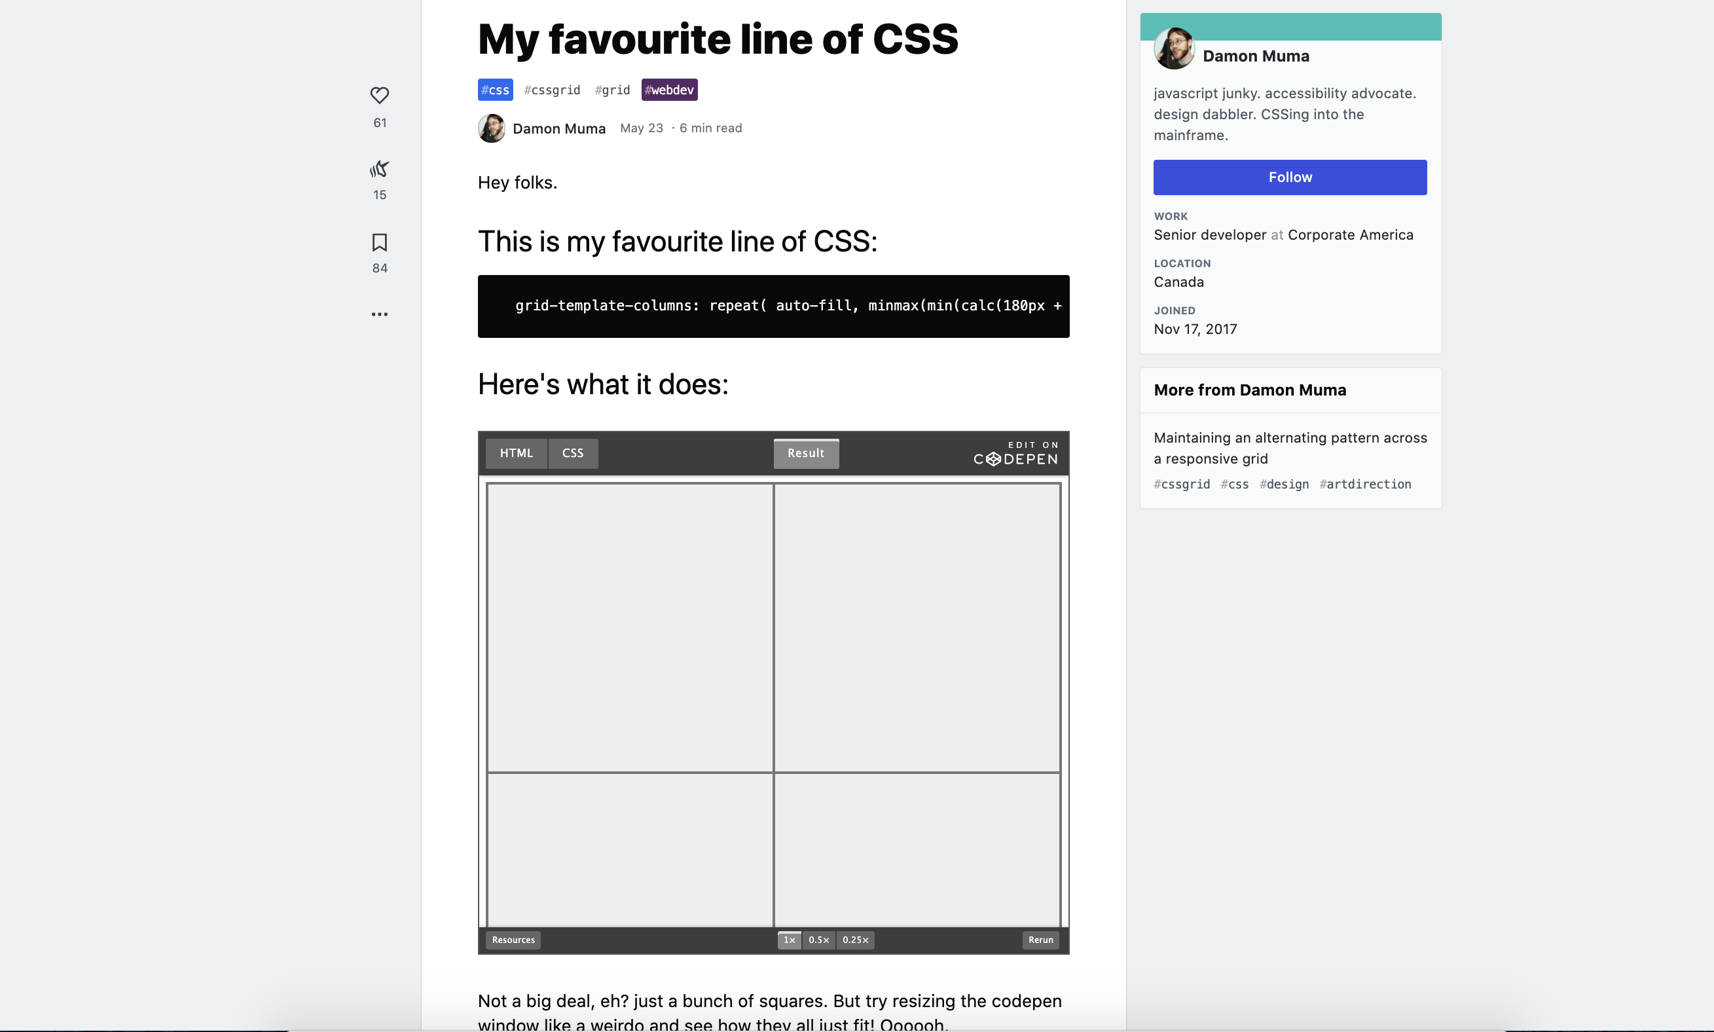This screenshot has height=1032, width=1714.
Task: Open the #webdev tag
Action: click(x=668, y=90)
